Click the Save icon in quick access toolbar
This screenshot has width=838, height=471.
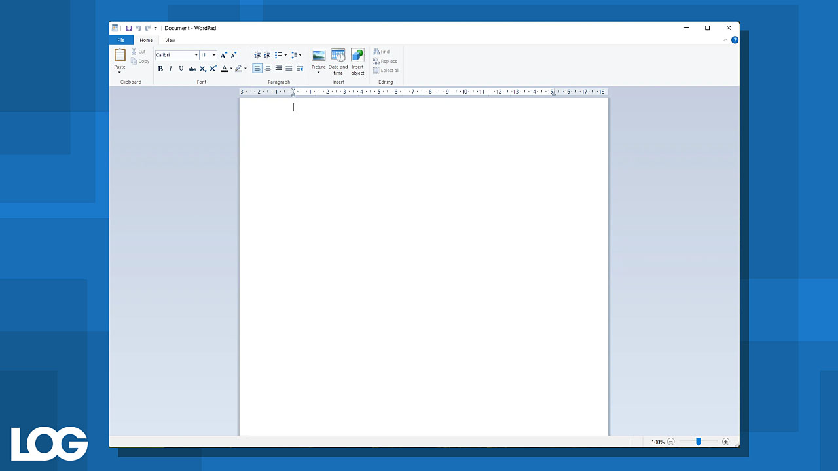pos(129,28)
